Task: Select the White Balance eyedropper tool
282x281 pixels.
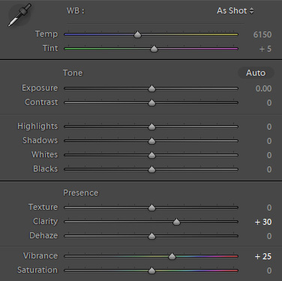Action: (19, 15)
